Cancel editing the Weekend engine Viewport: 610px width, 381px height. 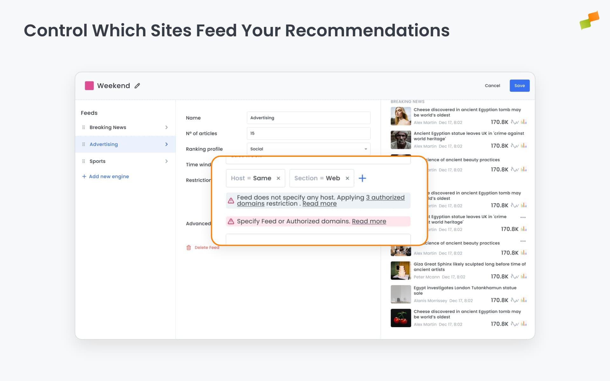[x=492, y=85]
